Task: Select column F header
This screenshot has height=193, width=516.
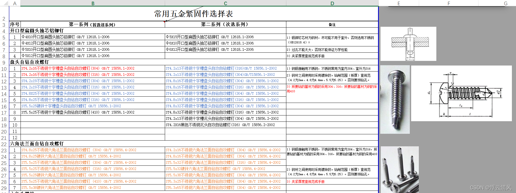Action: point(449,3)
